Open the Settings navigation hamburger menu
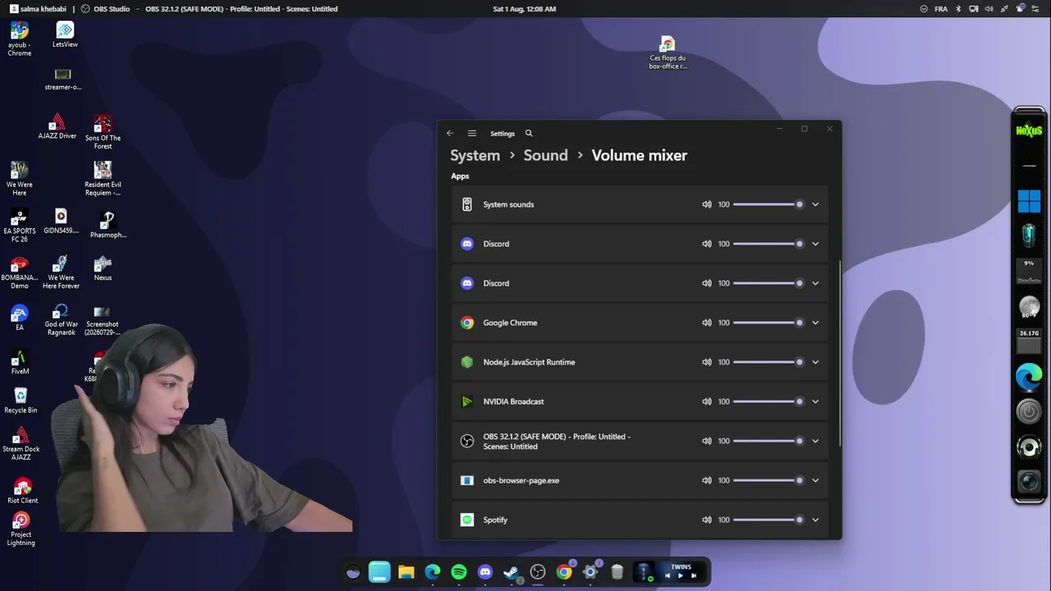The width and height of the screenshot is (1051, 591). [472, 133]
